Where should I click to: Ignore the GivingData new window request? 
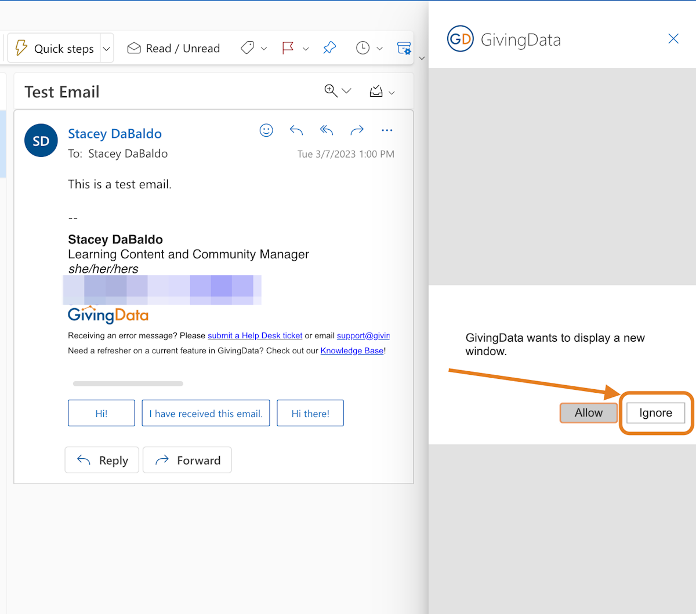coord(656,413)
